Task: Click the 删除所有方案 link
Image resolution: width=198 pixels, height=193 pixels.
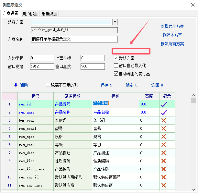Action: (x=172, y=44)
